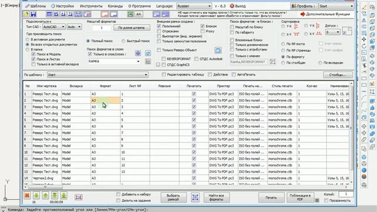The image size is (377, 212).
Task: Open the О Программе menu
Action: pyautogui.click(x=140, y=6)
